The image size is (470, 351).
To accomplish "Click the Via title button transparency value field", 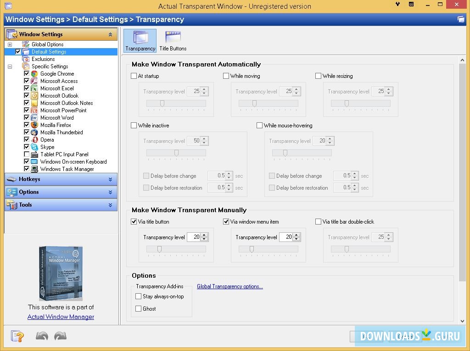I will (x=194, y=237).
